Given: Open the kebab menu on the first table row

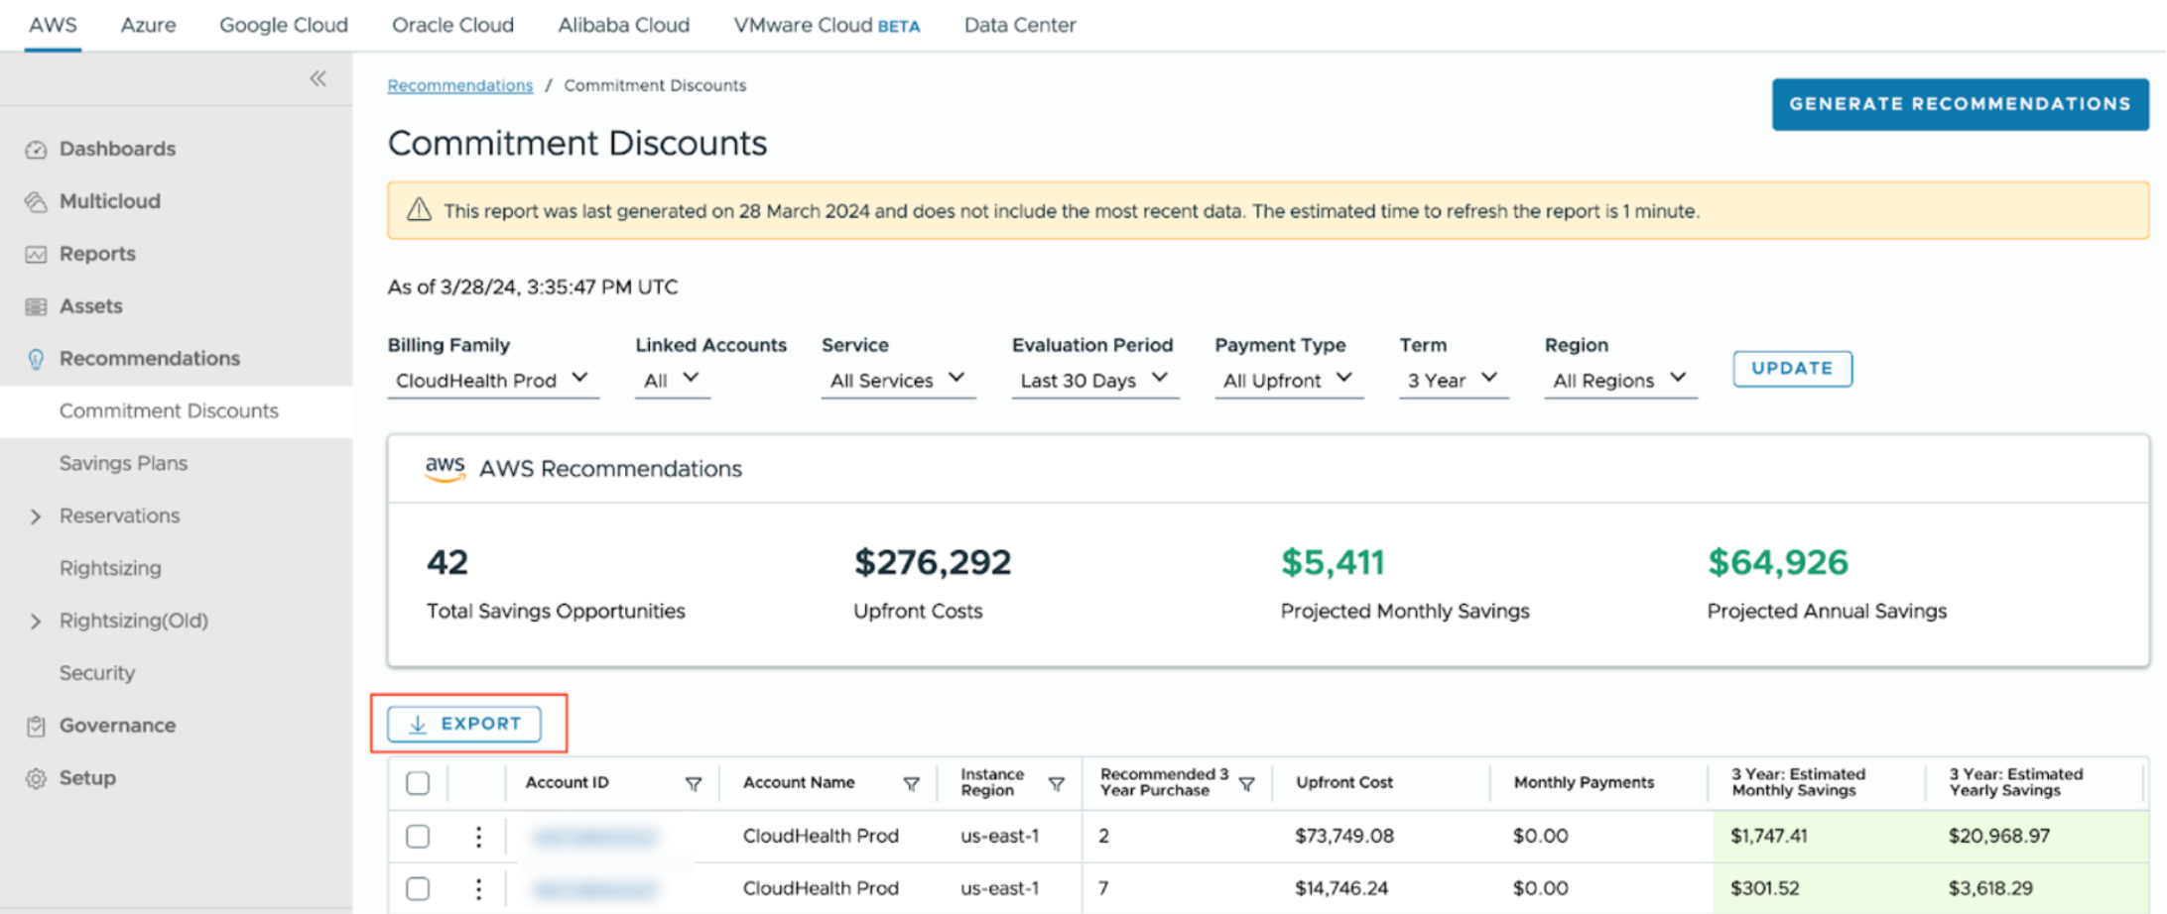Looking at the screenshot, I should [x=479, y=836].
